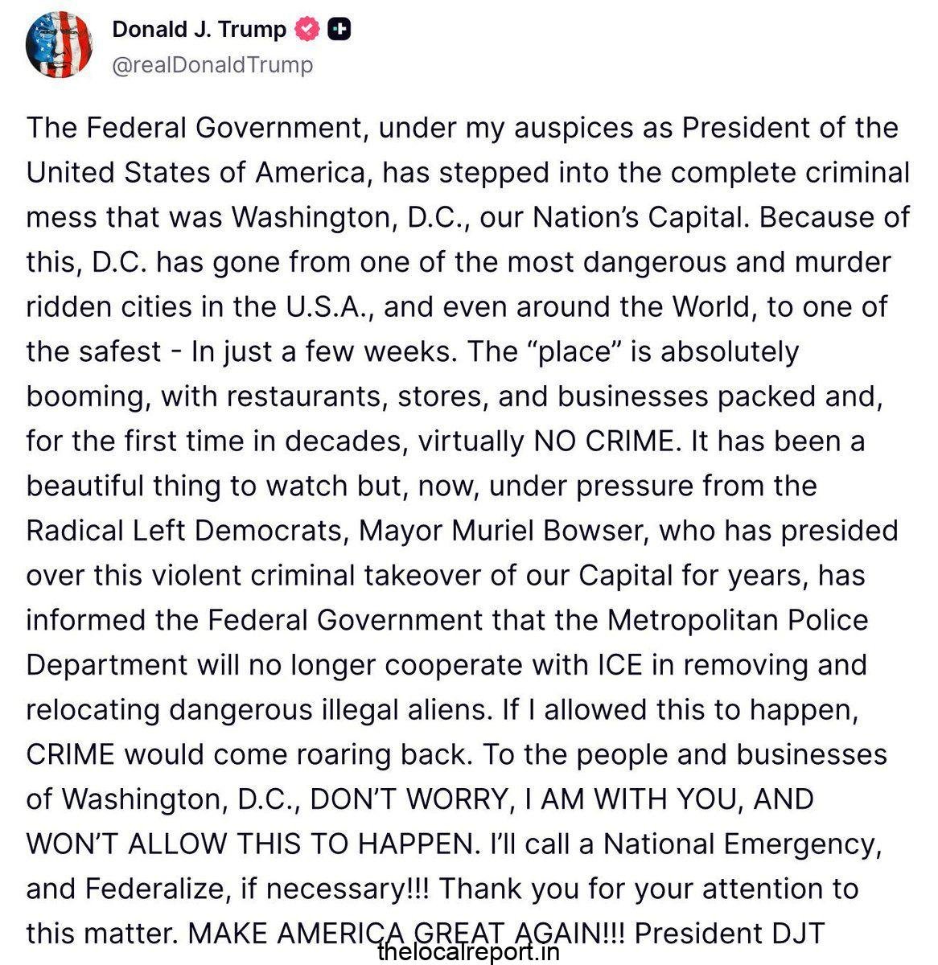
Task: Open the Donald J. Trump display name
Action: [x=199, y=30]
